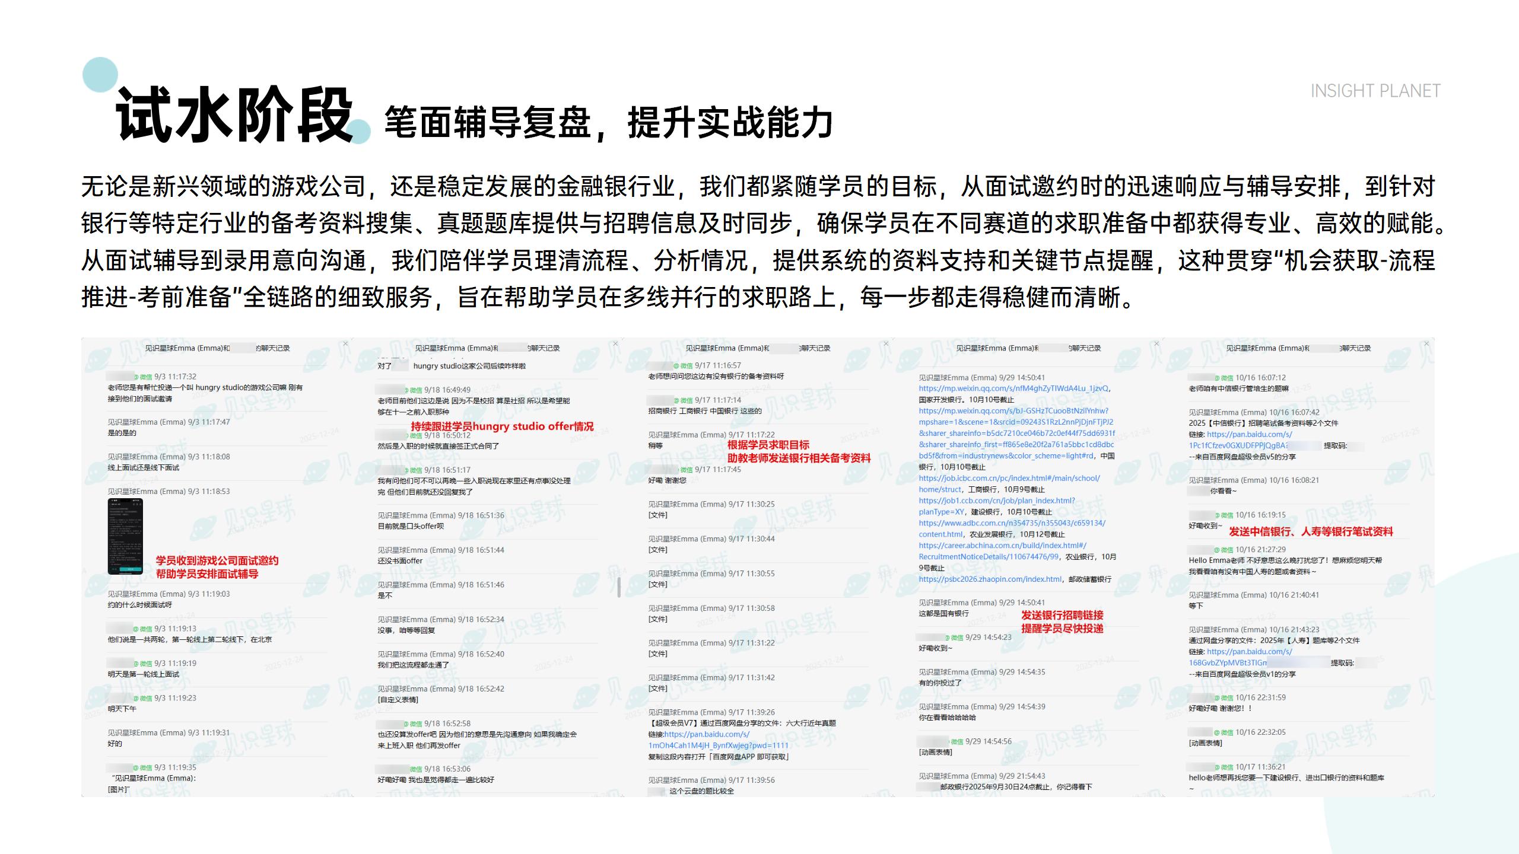
Task: Open the career.abchina.com recruitment link
Action: click(1002, 546)
